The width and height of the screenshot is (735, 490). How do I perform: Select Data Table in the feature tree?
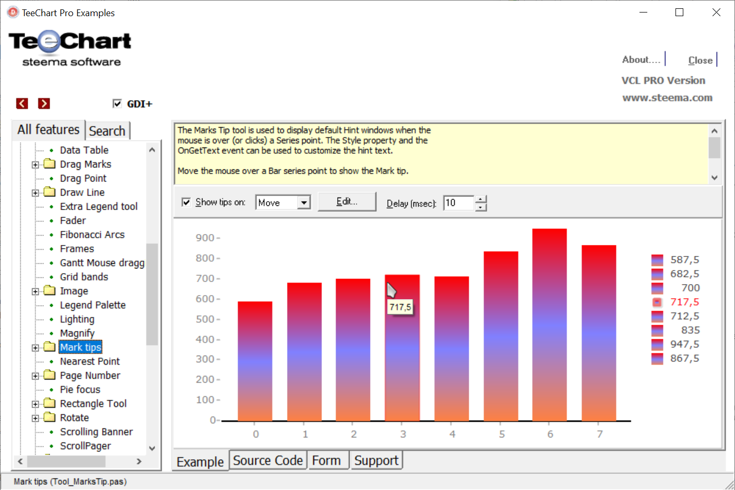tap(84, 150)
